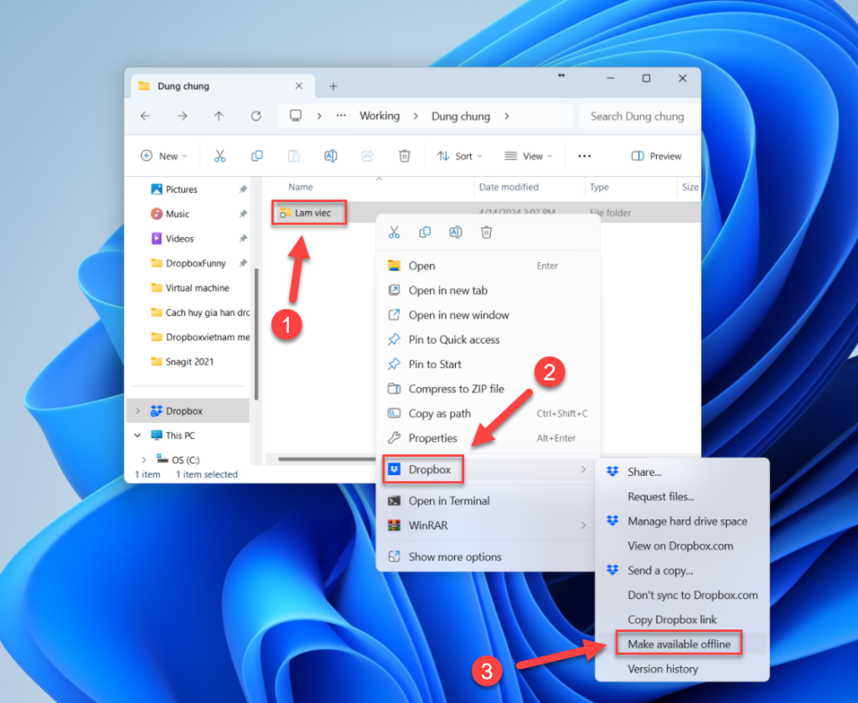
Task: Open Properties from the context menu
Action: 488,438
